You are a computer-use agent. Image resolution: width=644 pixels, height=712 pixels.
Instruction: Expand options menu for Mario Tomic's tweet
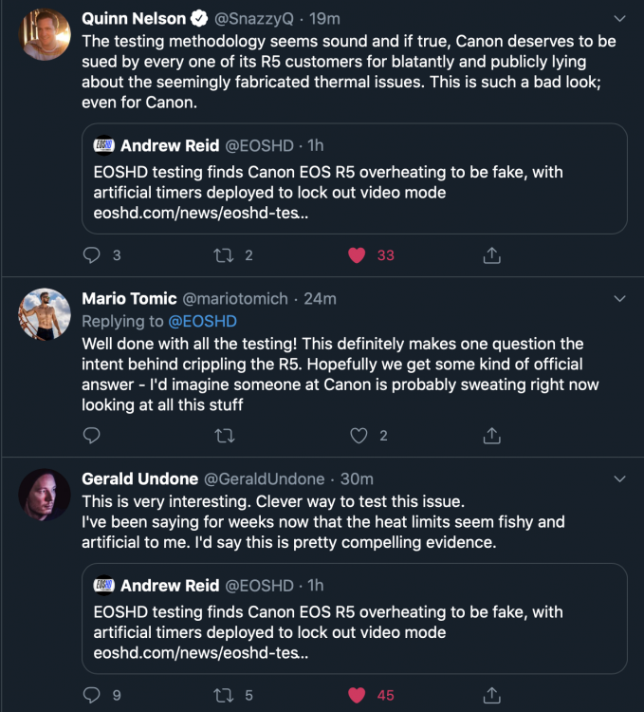(619, 299)
